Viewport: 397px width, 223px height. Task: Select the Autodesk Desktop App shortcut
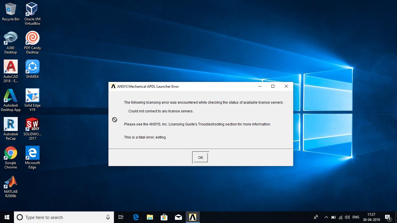[11, 100]
